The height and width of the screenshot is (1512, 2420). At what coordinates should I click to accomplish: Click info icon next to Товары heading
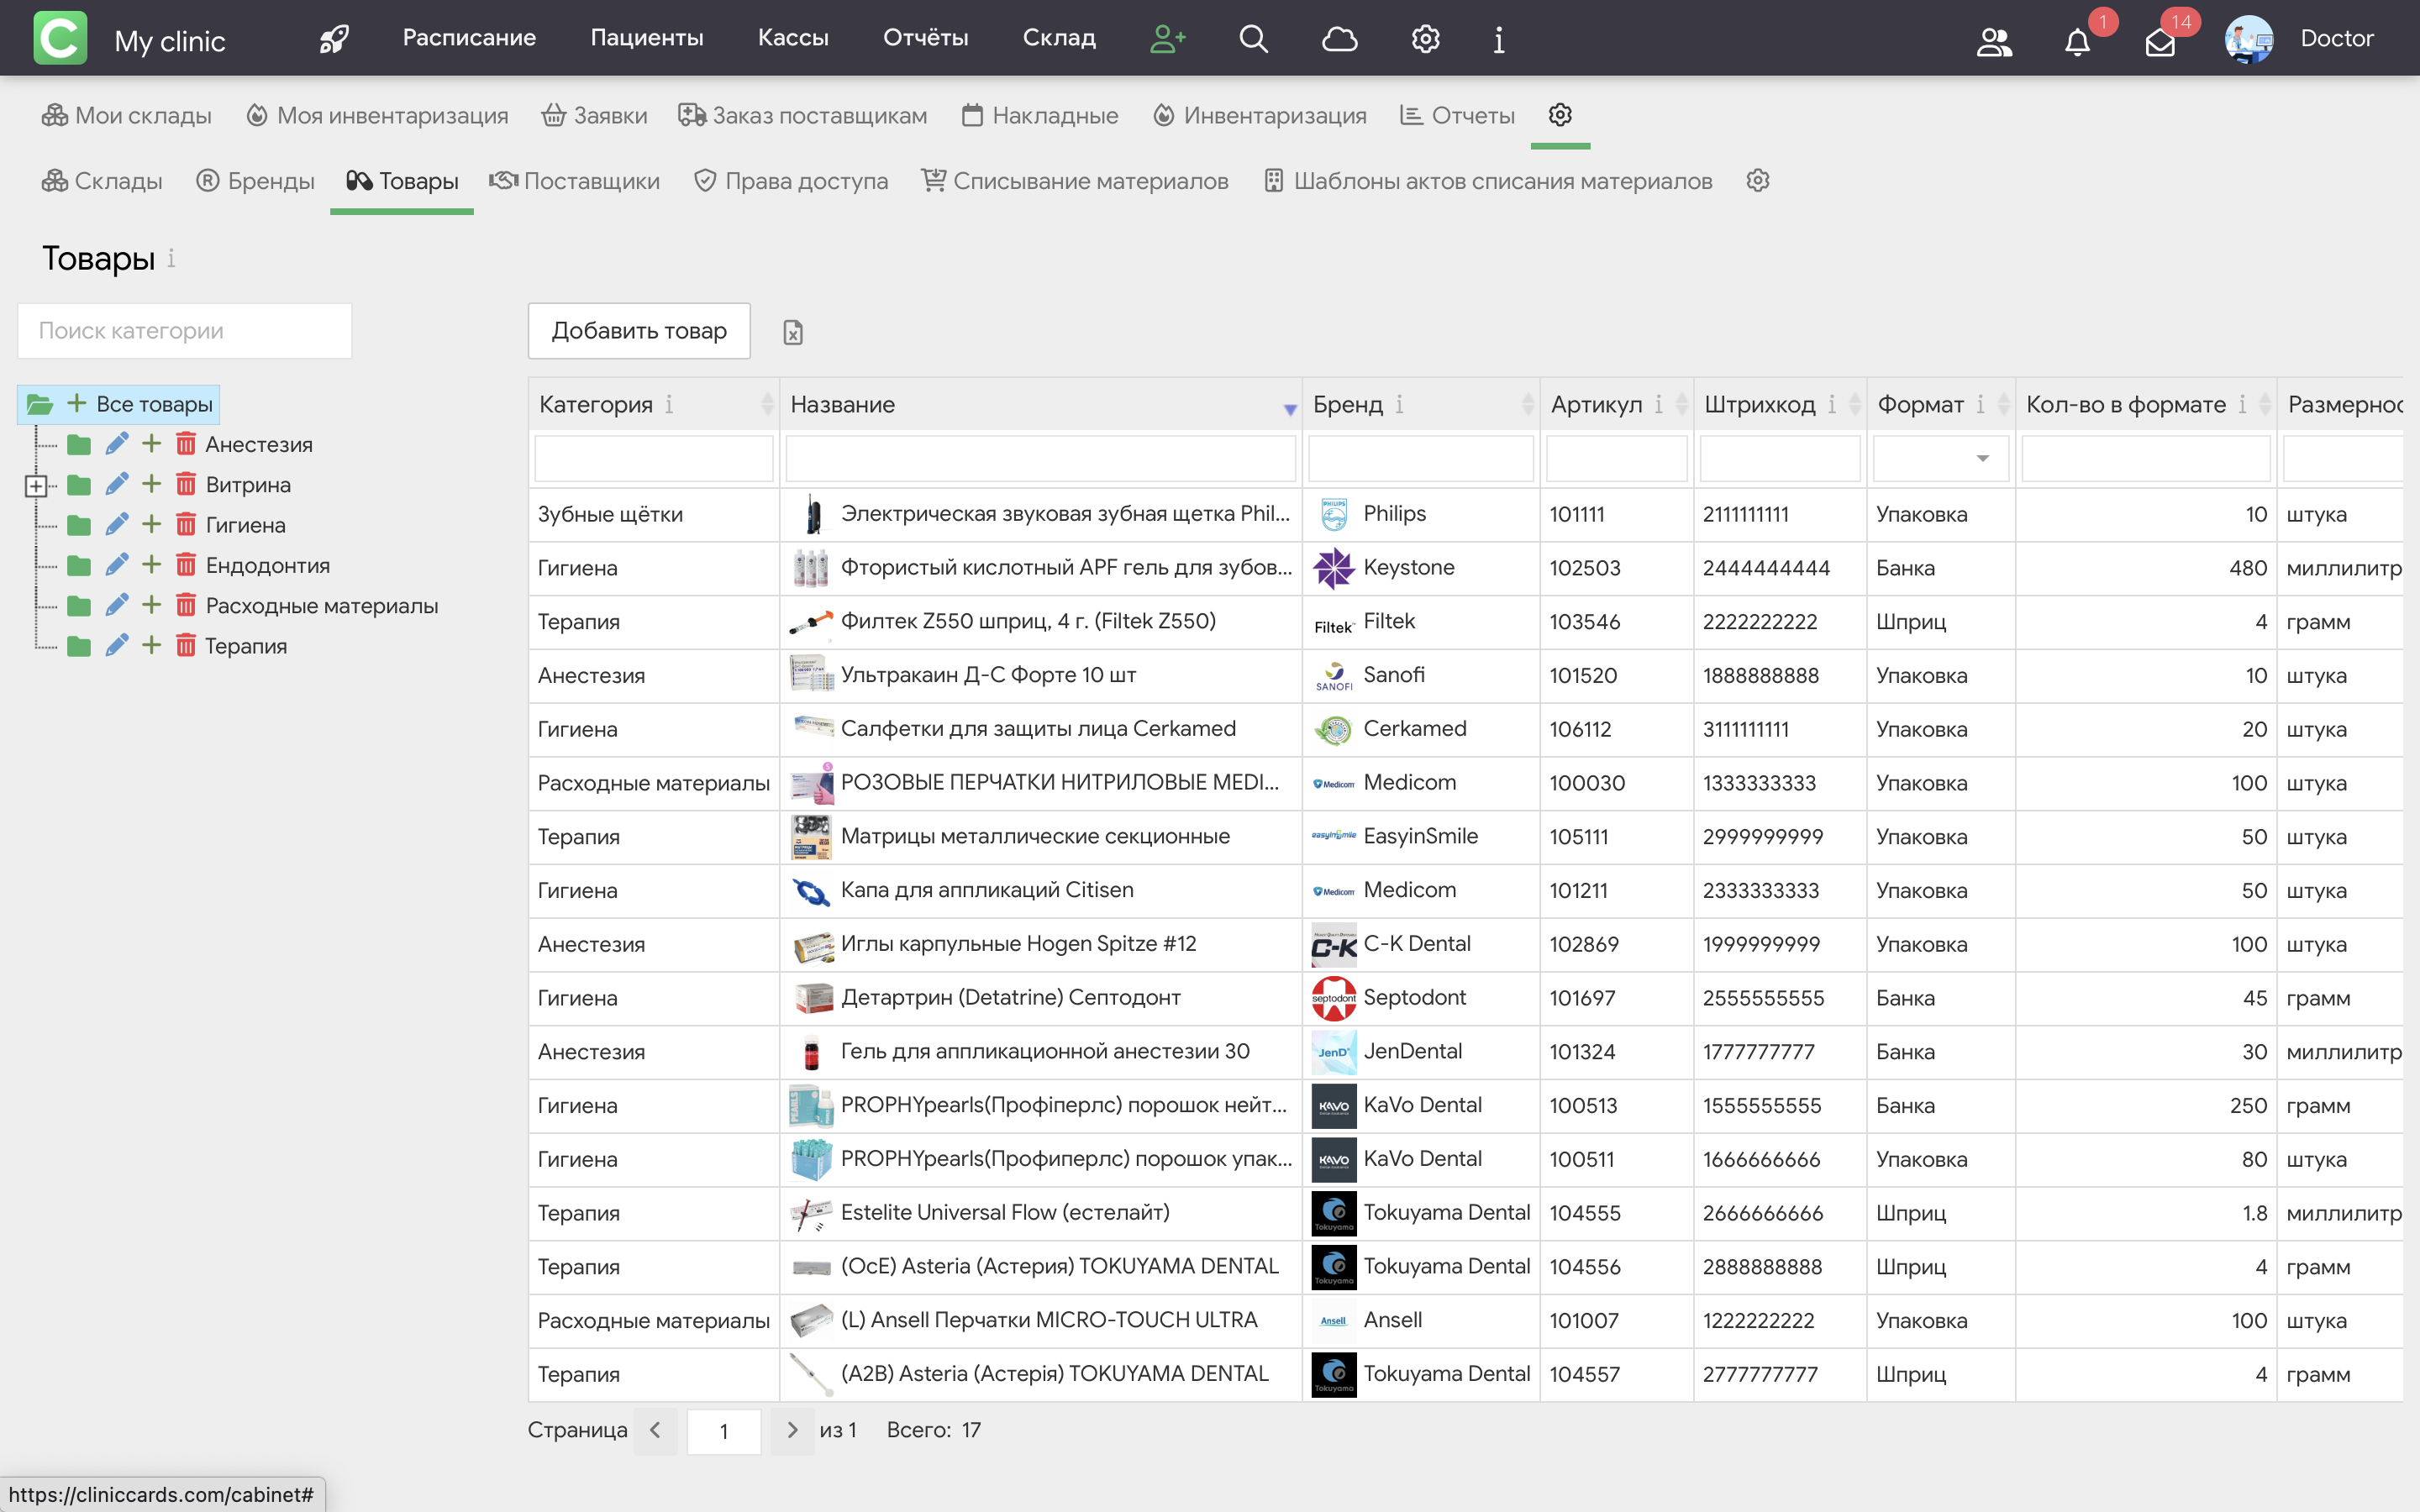(x=171, y=258)
